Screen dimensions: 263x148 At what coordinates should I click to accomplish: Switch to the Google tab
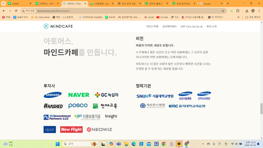click(211, 3)
